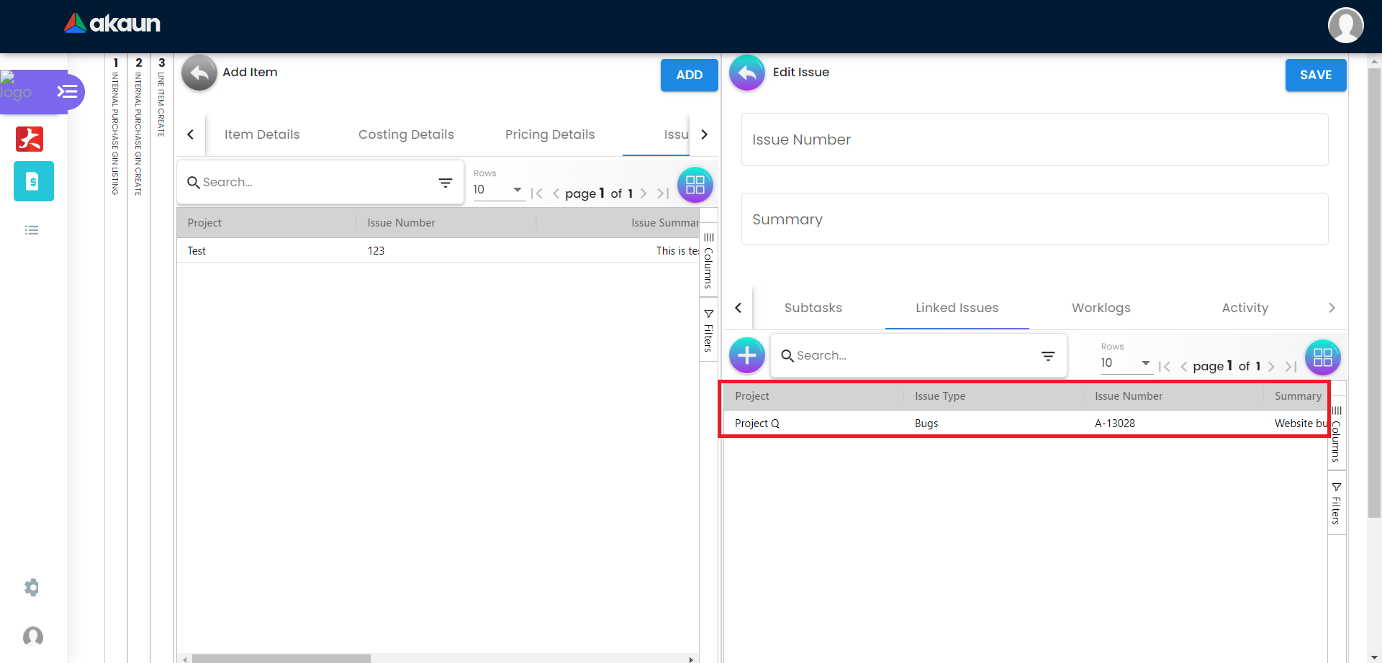Click the user profile avatar in top bar
1382x663 pixels.
click(x=1345, y=26)
